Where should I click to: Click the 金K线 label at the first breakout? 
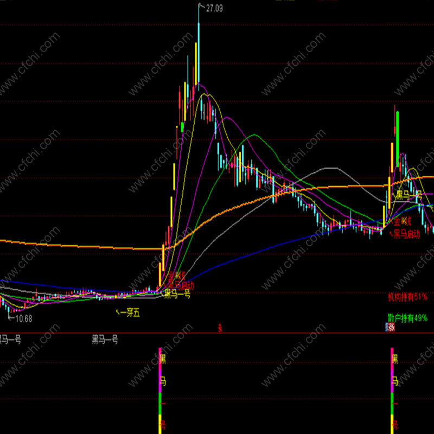click(177, 276)
